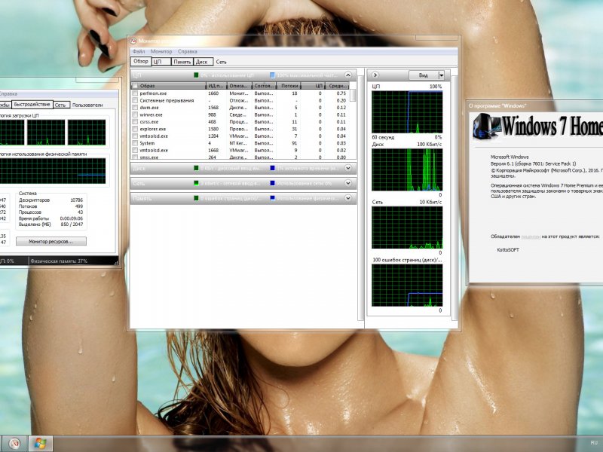The image size is (603, 452).
Task: Open the Справка menu in Resource Monitor
Action: click(187, 51)
